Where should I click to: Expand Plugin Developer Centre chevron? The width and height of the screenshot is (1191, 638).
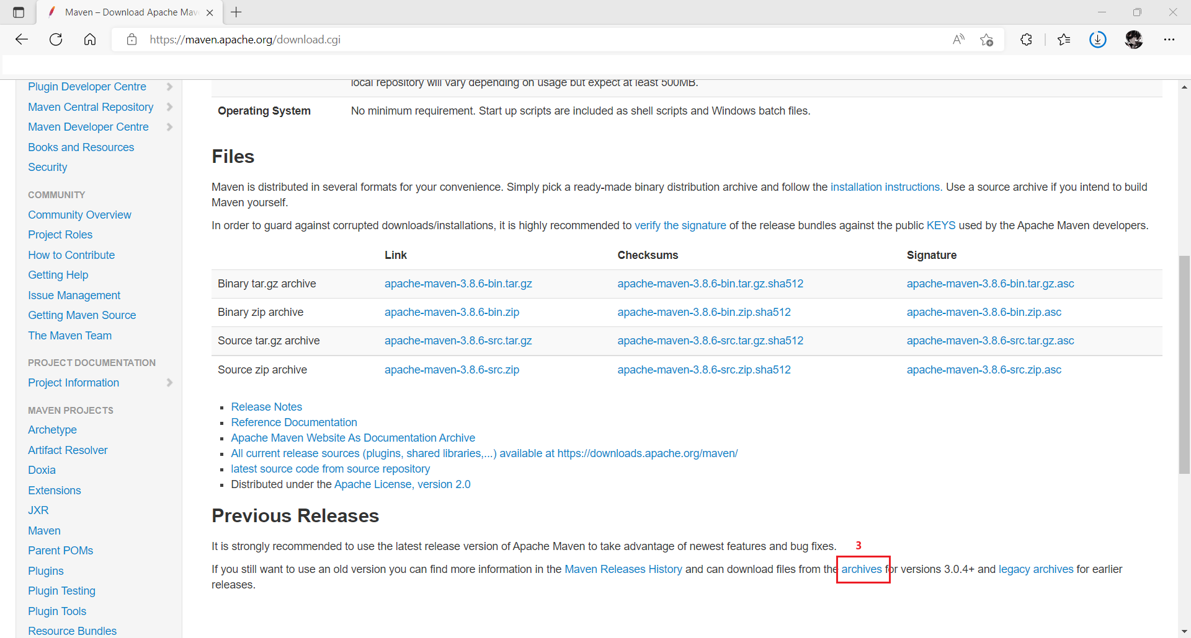pos(169,87)
